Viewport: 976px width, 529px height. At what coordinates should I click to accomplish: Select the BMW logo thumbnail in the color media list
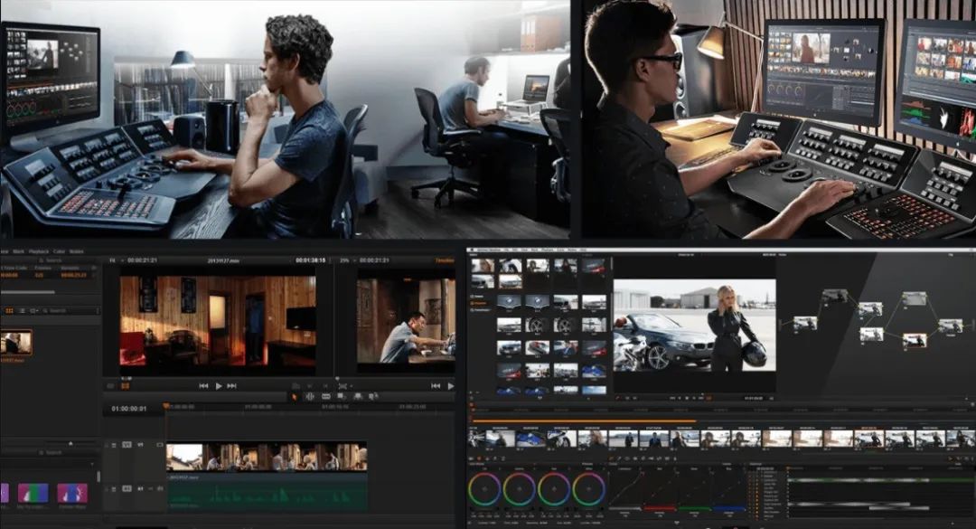pos(509,302)
